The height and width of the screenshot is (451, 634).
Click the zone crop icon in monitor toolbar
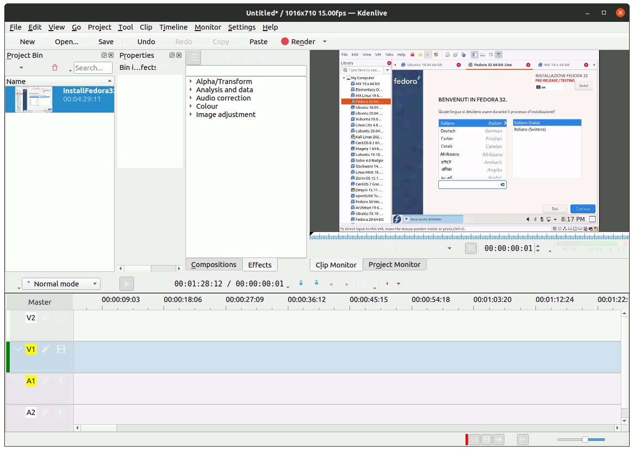[471, 249]
